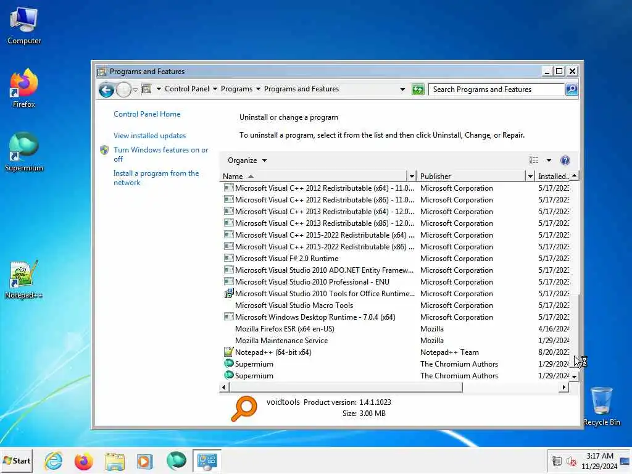Open Turn Windows features on or off
This screenshot has width=632, height=474.
pos(161,154)
